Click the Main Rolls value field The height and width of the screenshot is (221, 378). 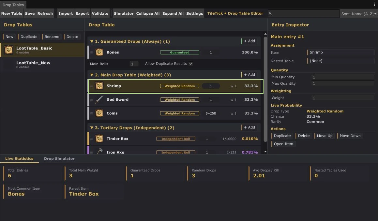click(x=134, y=64)
